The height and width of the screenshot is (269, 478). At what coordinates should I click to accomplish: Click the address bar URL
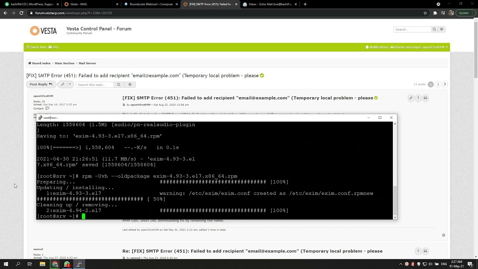click(74, 13)
